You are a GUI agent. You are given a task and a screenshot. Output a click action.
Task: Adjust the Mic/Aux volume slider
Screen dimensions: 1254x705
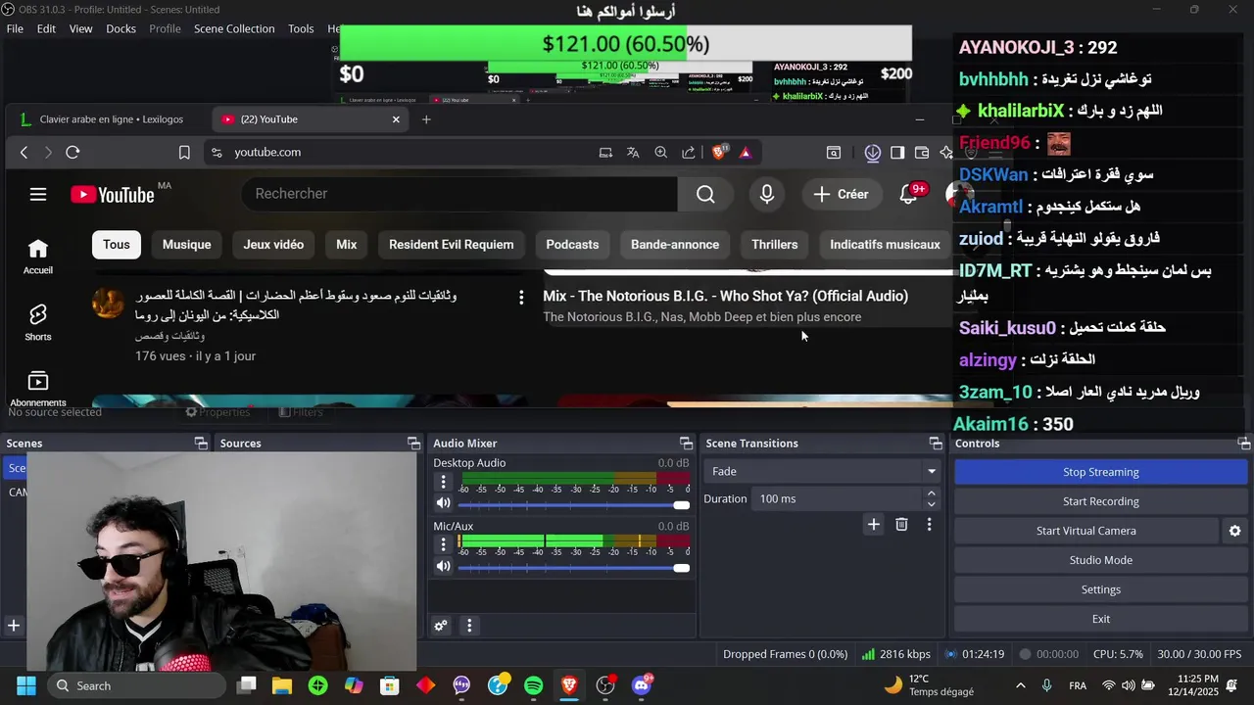(x=573, y=568)
